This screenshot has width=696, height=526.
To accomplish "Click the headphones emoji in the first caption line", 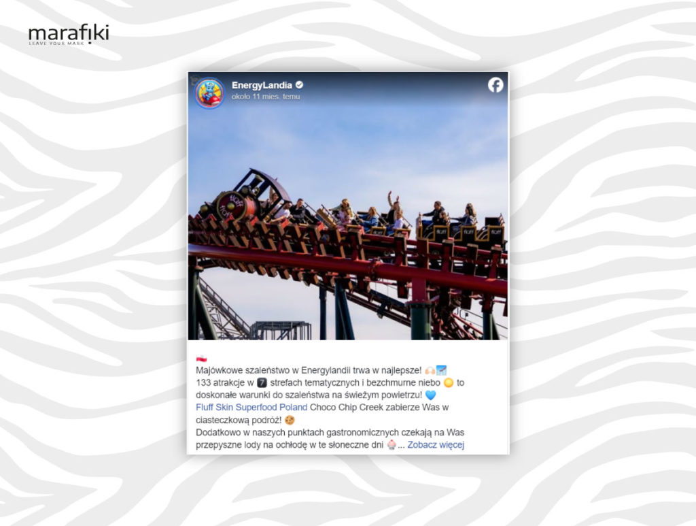I will pos(430,370).
